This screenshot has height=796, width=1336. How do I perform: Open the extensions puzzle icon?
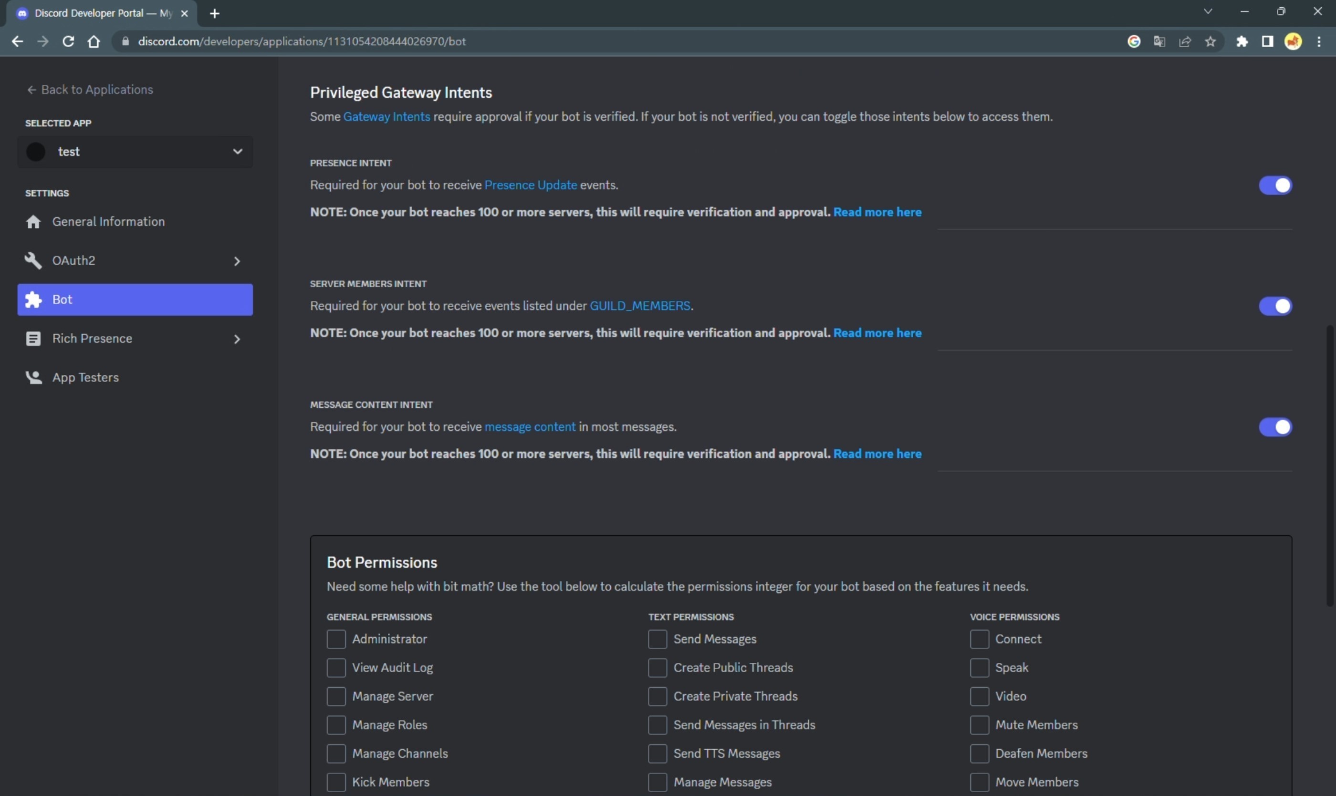[1242, 41]
